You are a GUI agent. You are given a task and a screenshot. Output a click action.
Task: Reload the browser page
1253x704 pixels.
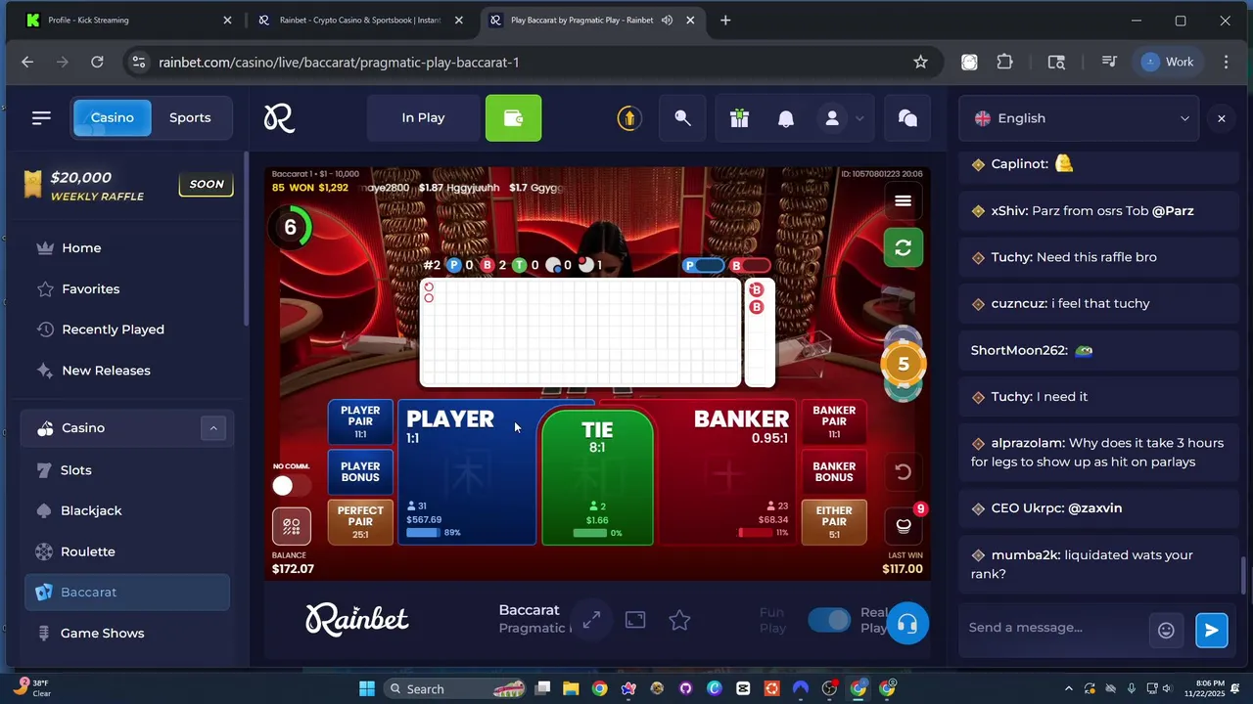pyautogui.click(x=97, y=62)
